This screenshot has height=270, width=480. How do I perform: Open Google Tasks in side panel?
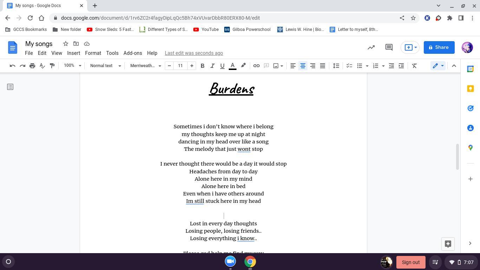(x=471, y=108)
